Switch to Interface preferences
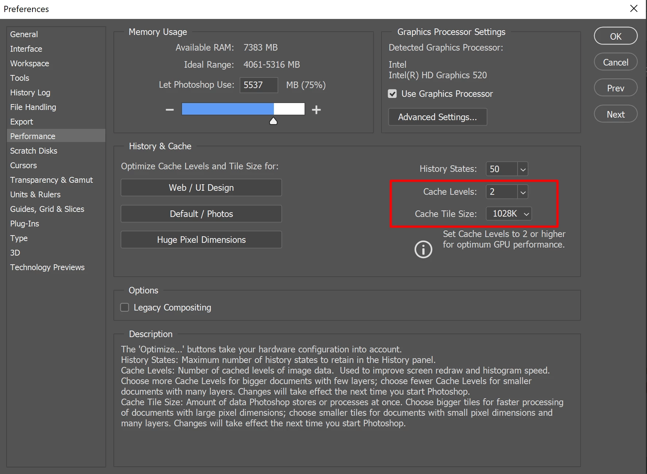Viewport: 647px width, 474px height. 56,49
